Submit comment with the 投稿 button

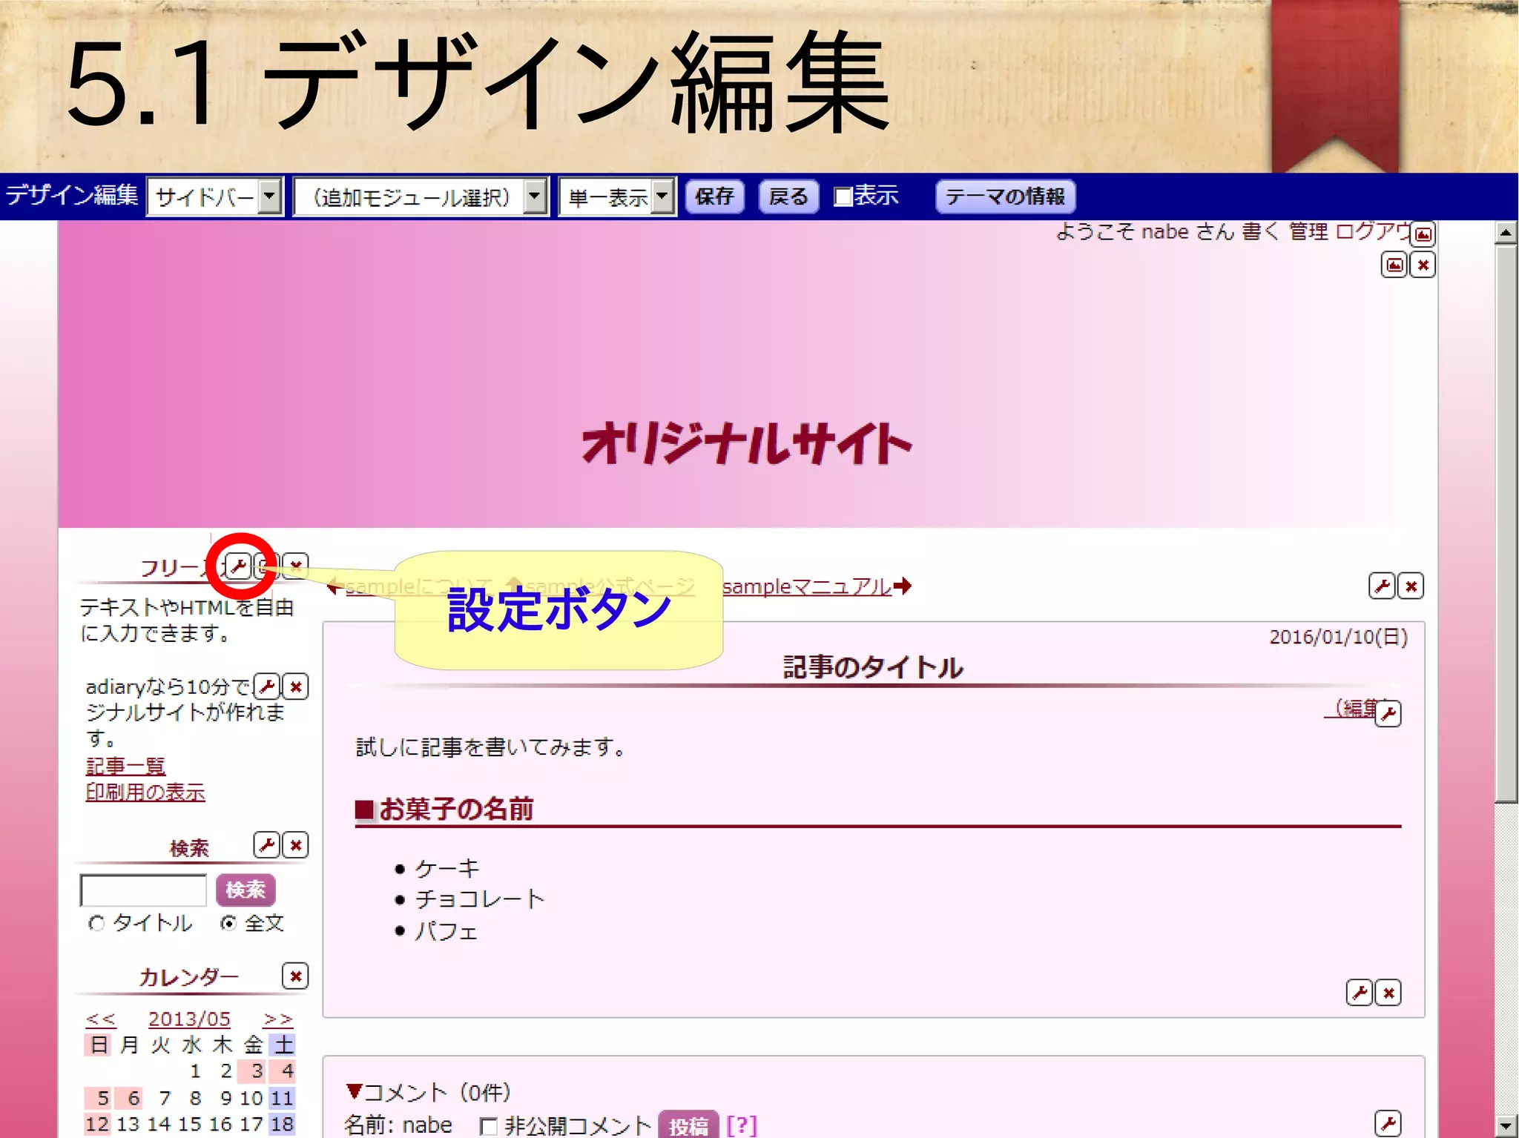click(688, 1125)
